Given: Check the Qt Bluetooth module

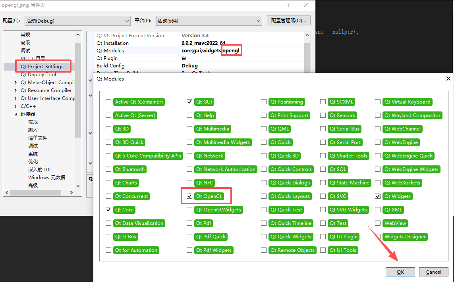Looking at the screenshot, I should pyautogui.click(x=108, y=169).
